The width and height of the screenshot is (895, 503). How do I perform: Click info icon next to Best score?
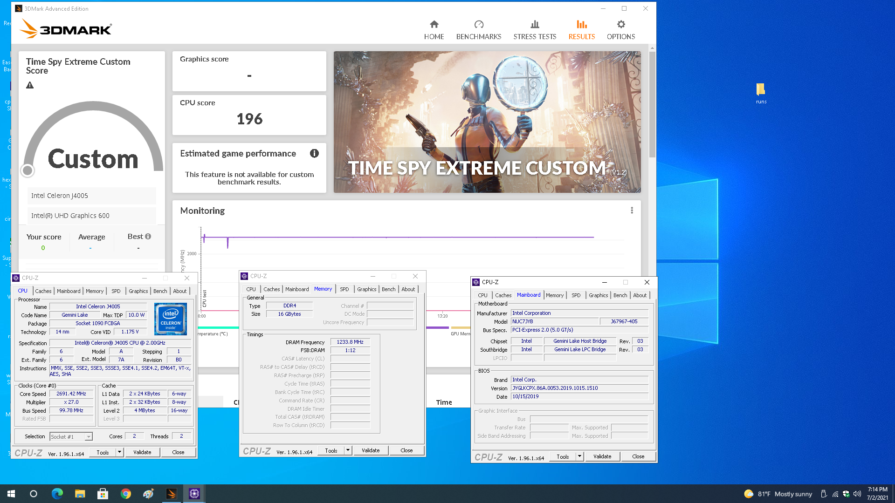(148, 237)
